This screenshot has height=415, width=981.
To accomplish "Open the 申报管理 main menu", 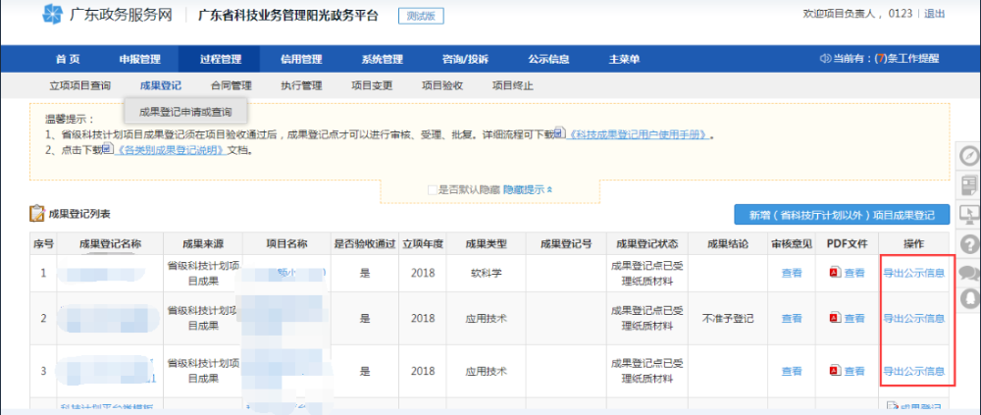I will click(139, 59).
